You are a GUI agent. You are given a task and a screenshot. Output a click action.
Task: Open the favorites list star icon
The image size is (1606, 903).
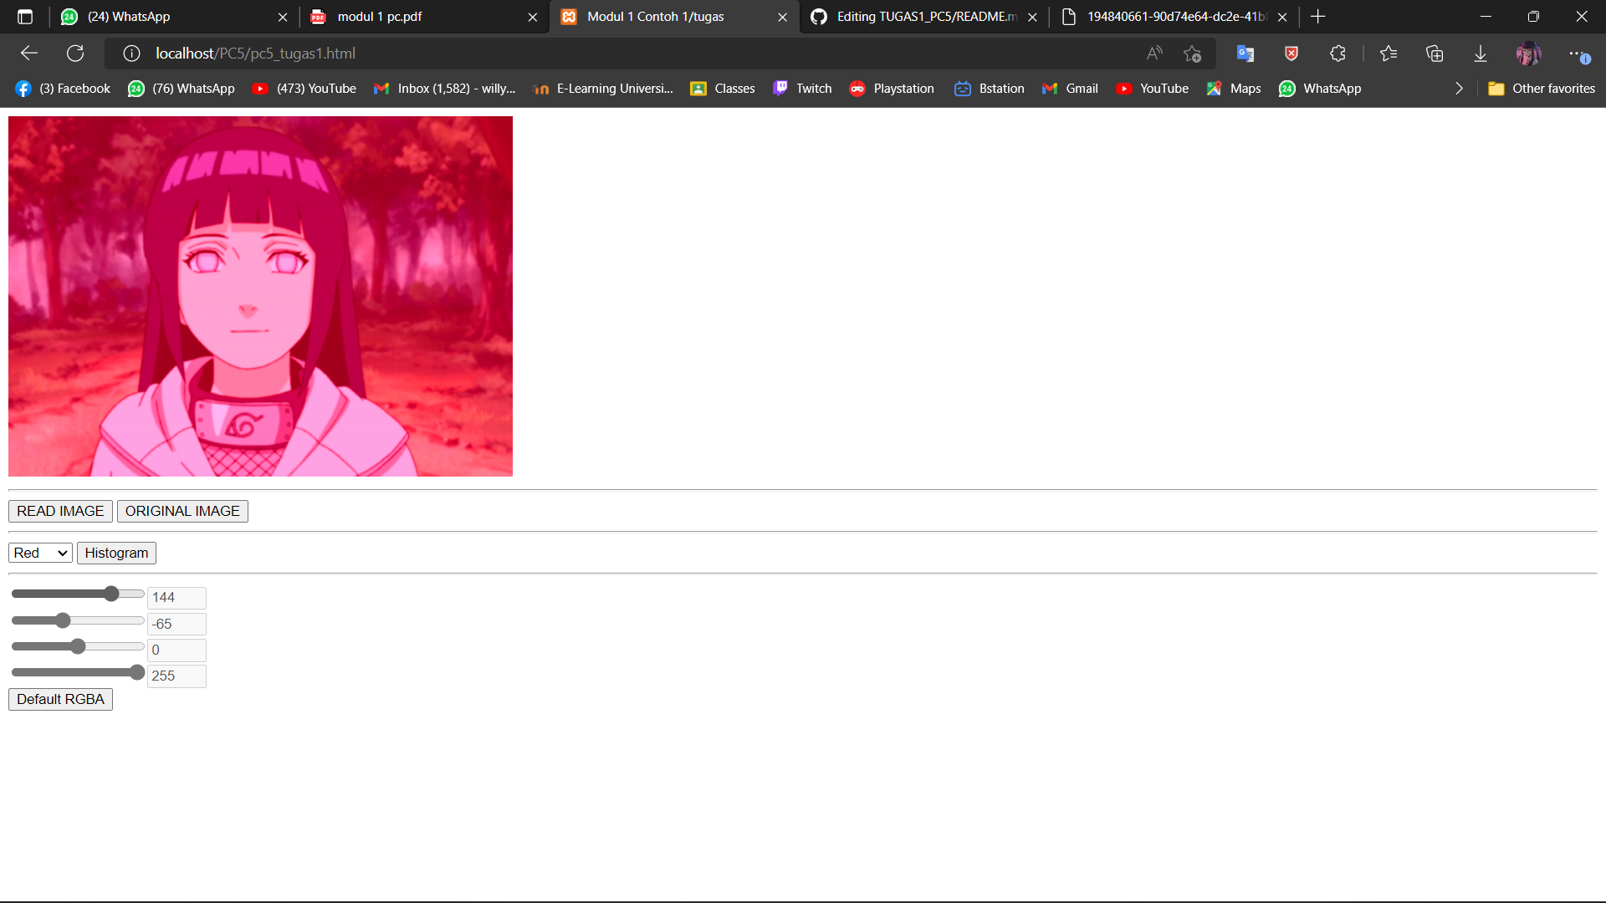point(1389,54)
